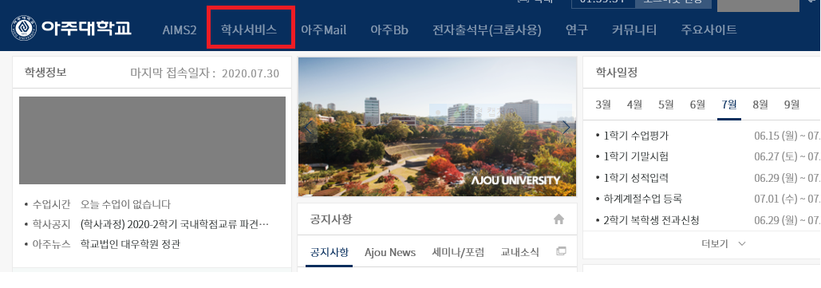This screenshot has height=288, width=821.
Task: Click the 아주뉴스 label
Action: coord(51,244)
